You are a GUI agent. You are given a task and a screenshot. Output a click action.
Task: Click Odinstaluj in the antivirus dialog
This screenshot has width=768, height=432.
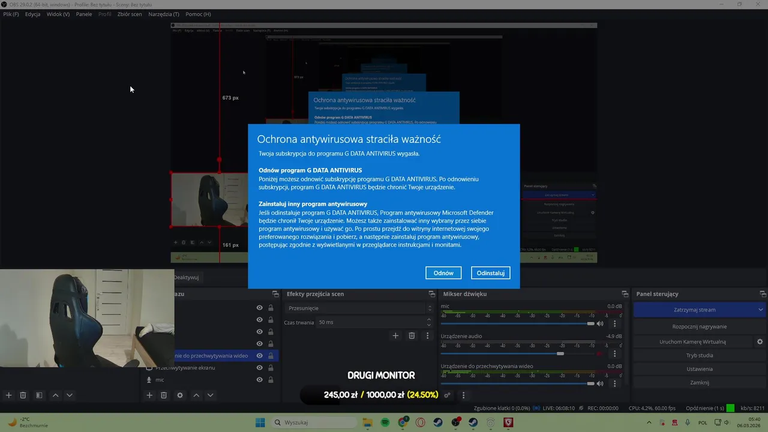(491, 273)
